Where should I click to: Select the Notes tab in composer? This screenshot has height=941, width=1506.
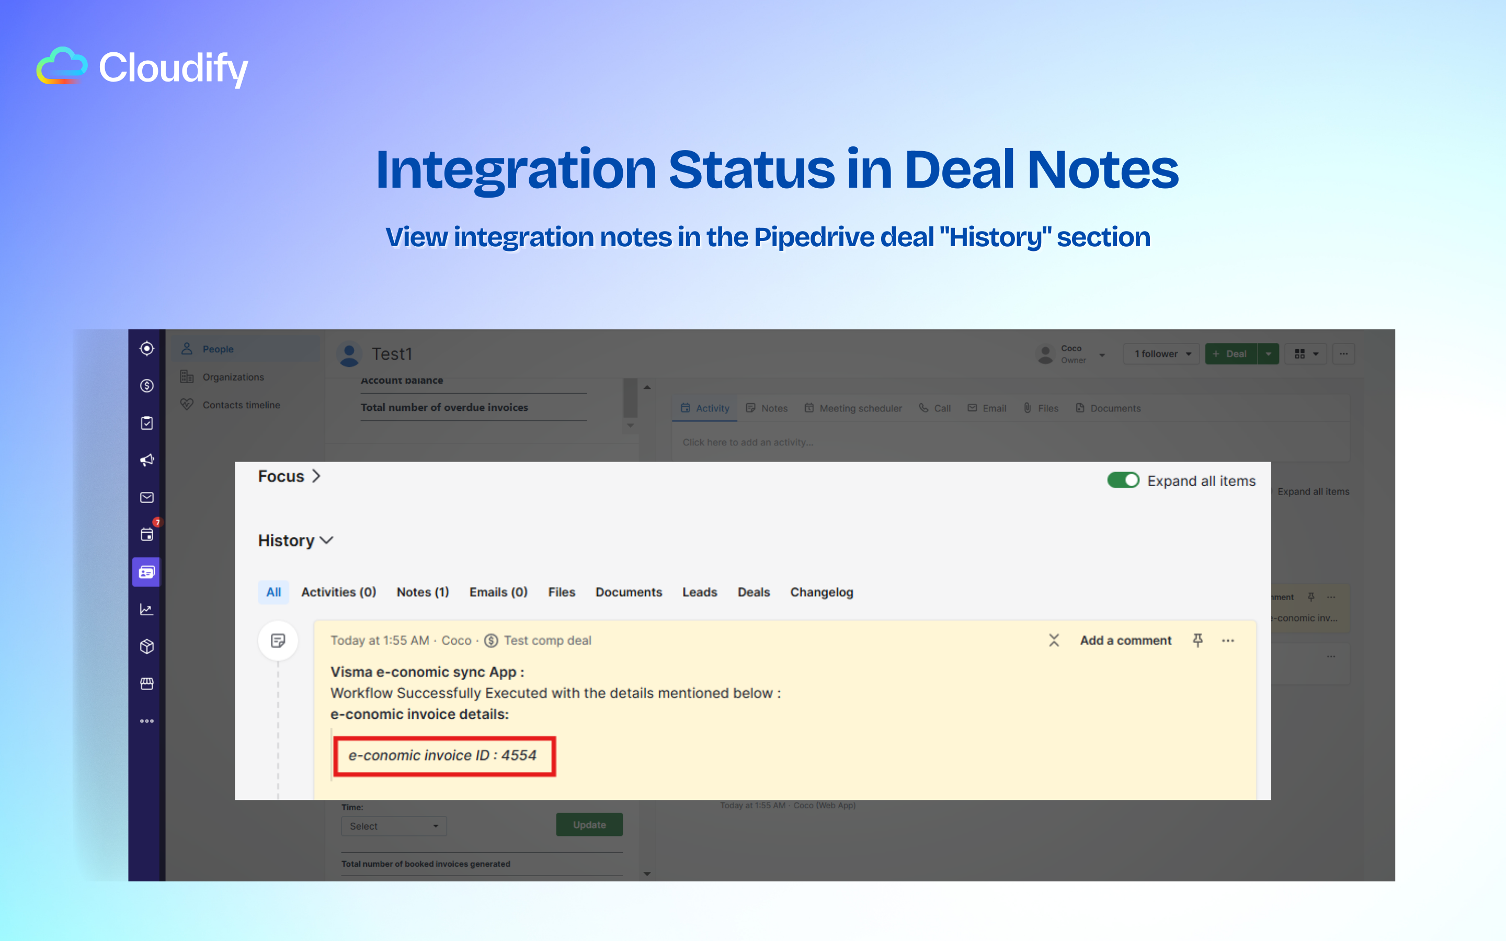click(767, 408)
